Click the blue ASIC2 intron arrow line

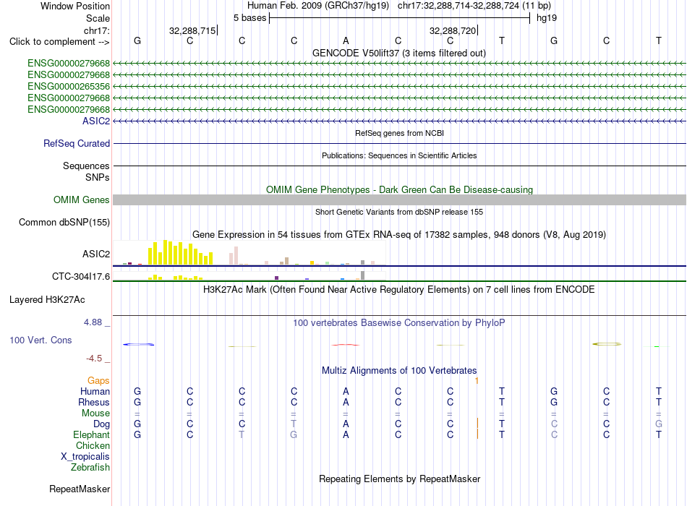point(399,121)
